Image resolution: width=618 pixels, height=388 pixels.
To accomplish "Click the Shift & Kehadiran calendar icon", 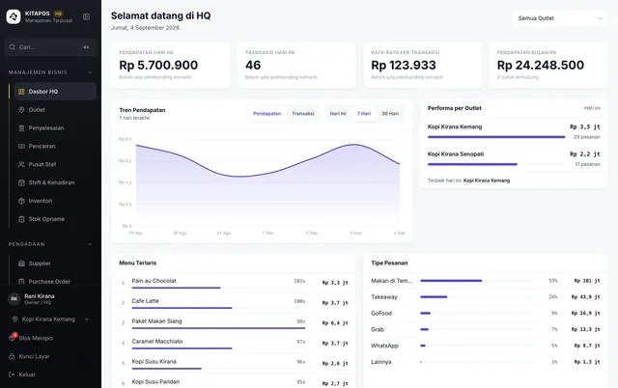I will [x=21, y=182].
